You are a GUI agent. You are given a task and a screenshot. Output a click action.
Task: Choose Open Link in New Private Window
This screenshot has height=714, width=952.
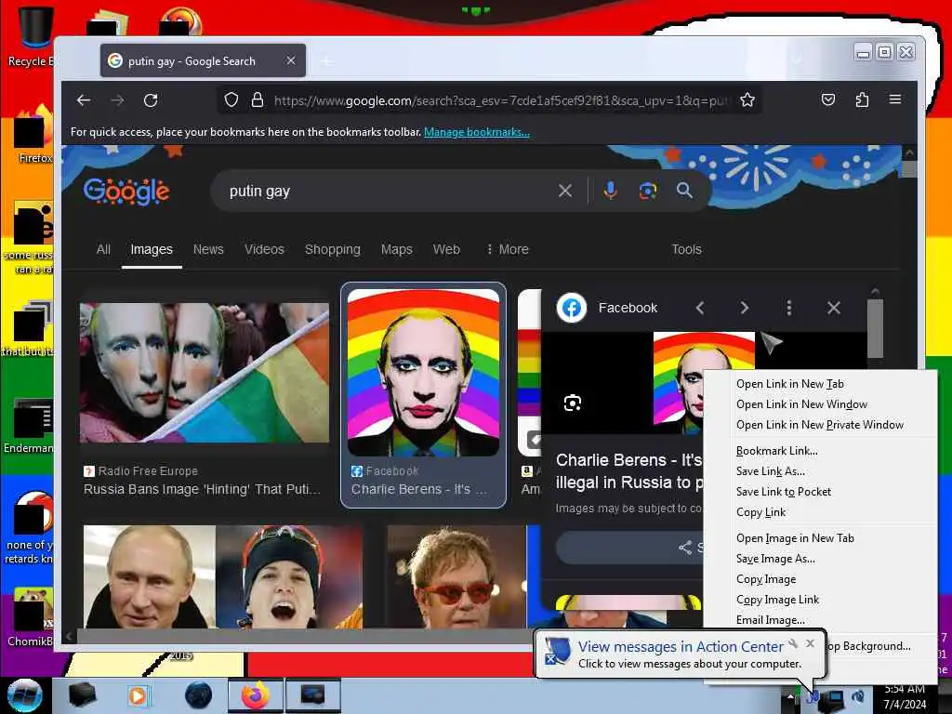[x=820, y=425]
